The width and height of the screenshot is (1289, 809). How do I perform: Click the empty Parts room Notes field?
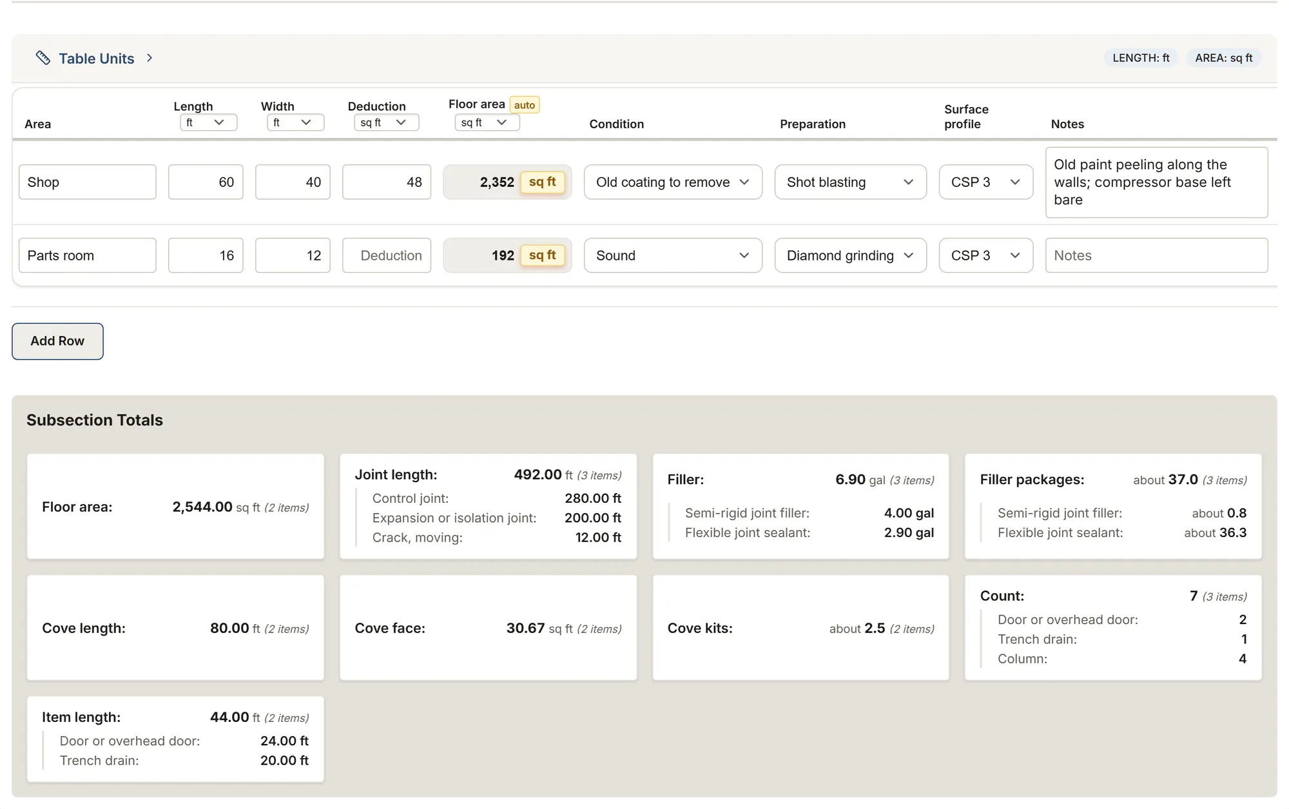pyautogui.click(x=1156, y=255)
